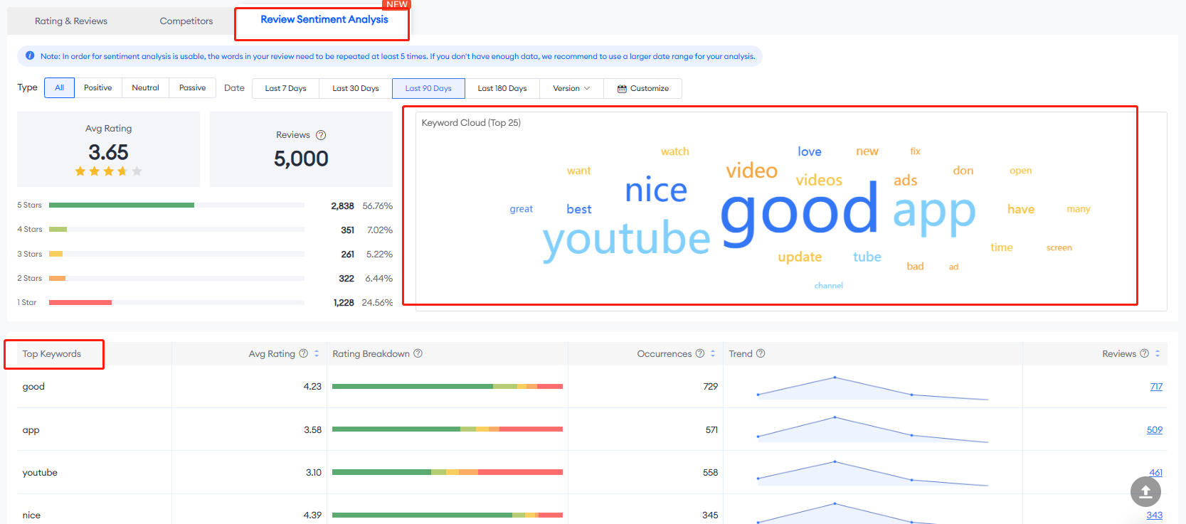Click the help icon beside Occurrences column

700,353
